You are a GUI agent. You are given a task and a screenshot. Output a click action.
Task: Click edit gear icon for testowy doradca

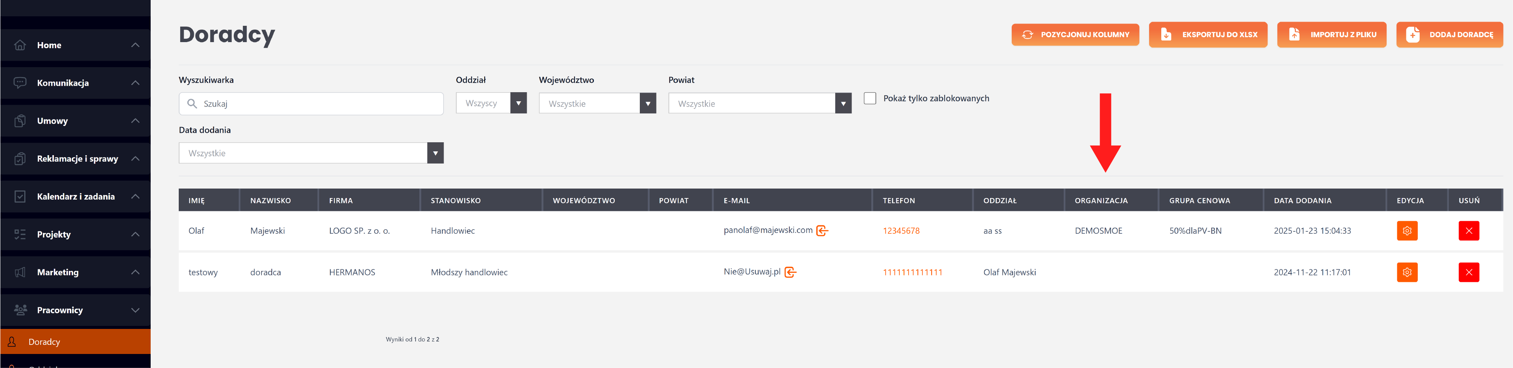click(x=1407, y=272)
